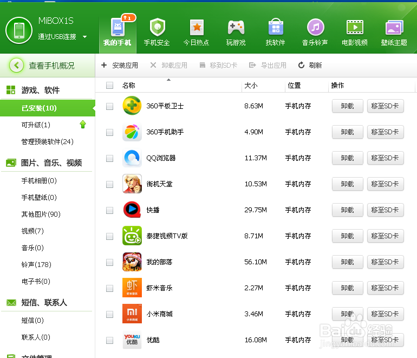Click the 360平板卫士 app icon
The width and height of the screenshot is (417, 358).
click(x=132, y=106)
